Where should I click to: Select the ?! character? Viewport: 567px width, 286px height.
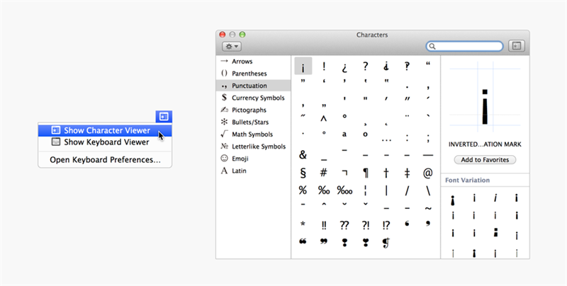(x=366, y=225)
